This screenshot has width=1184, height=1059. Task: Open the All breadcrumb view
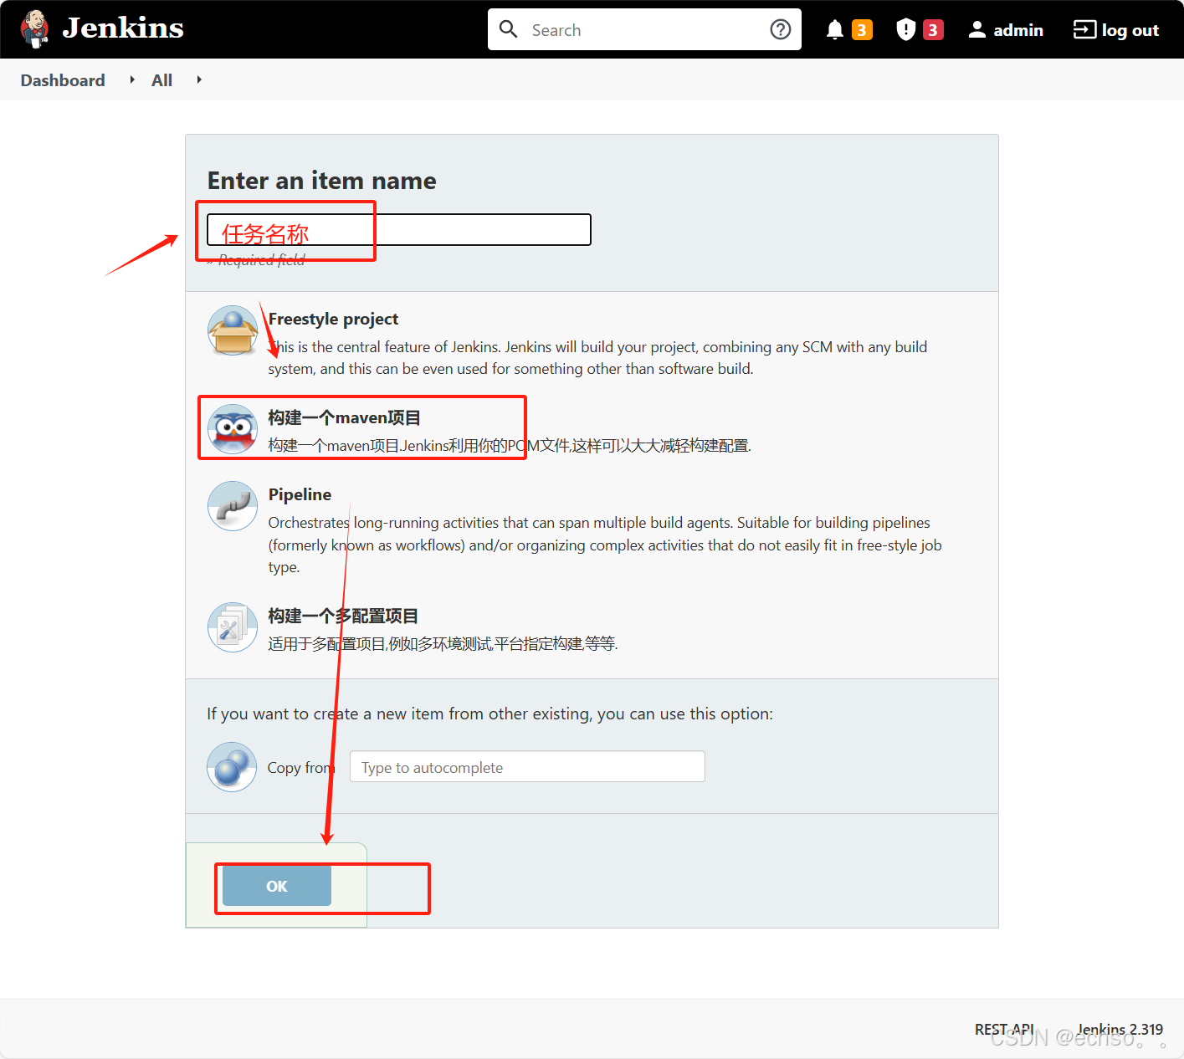point(161,80)
